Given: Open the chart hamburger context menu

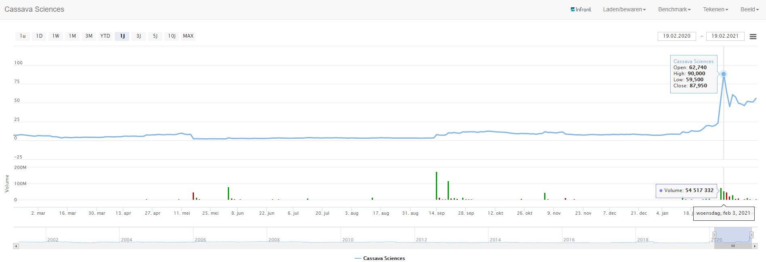Looking at the screenshot, I should pyautogui.click(x=753, y=36).
